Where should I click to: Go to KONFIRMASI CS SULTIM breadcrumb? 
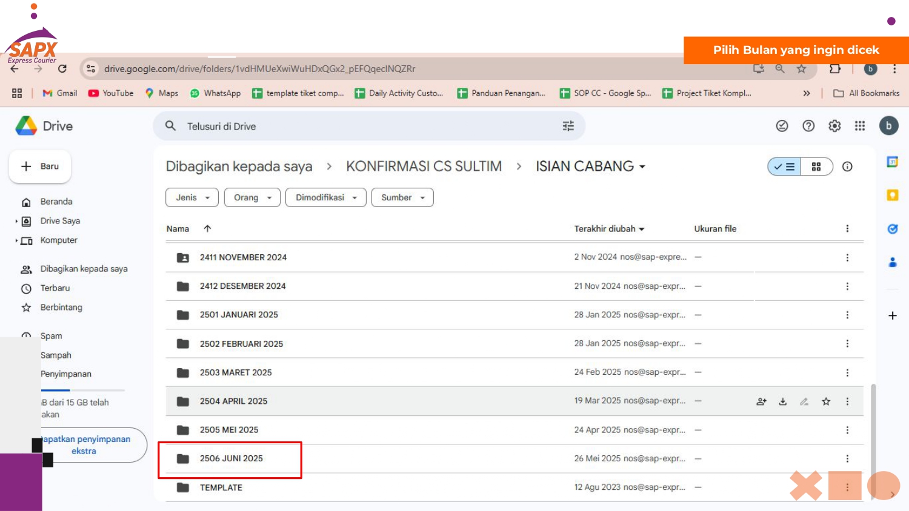click(x=424, y=166)
